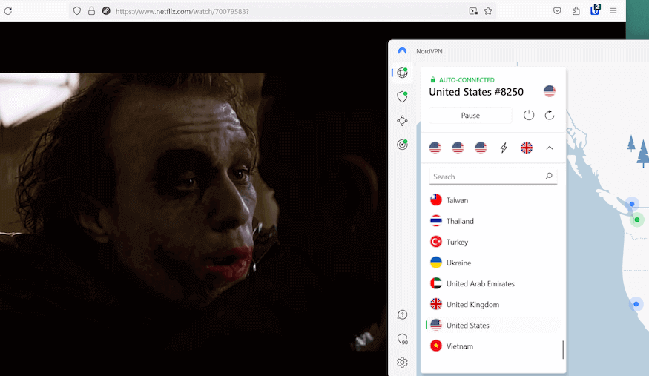Image resolution: width=649 pixels, height=376 pixels.
Task: Open the site permissions icon in address bar
Action: coord(106,11)
